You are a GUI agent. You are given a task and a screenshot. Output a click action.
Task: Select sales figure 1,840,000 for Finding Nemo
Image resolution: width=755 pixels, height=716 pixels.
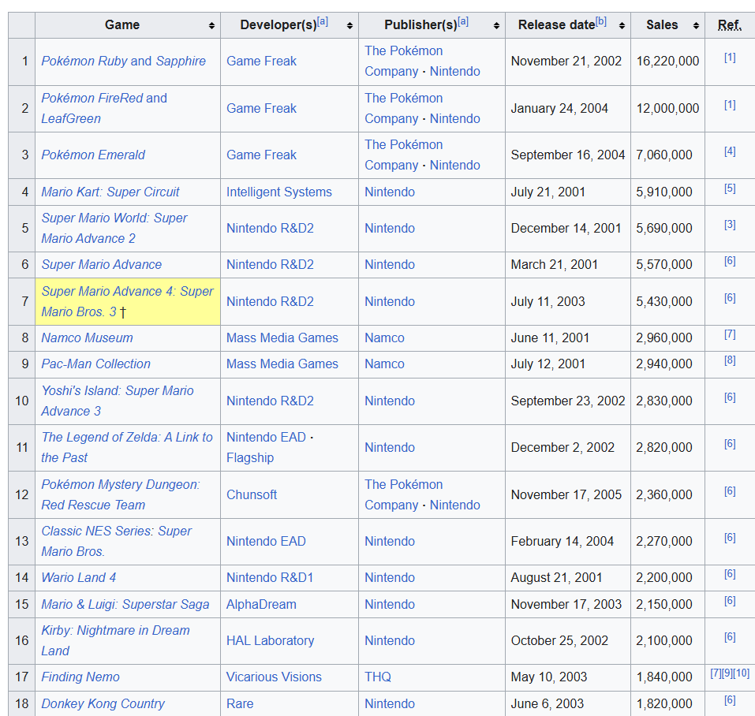point(664,677)
